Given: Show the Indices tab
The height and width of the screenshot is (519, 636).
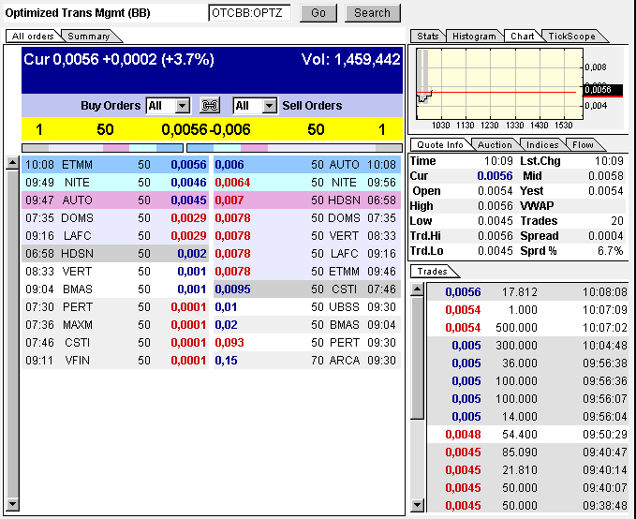Looking at the screenshot, I should click(542, 145).
